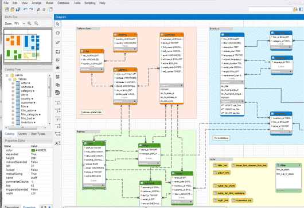Select the film tree item
The width and height of the screenshot is (304, 208).
pyautogui.click(x=24, y=107)
